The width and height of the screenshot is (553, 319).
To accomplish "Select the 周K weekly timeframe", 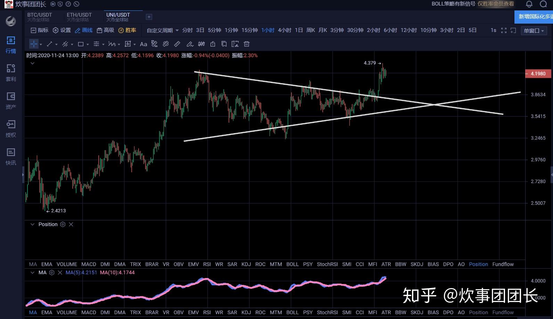I will [311, 30].
